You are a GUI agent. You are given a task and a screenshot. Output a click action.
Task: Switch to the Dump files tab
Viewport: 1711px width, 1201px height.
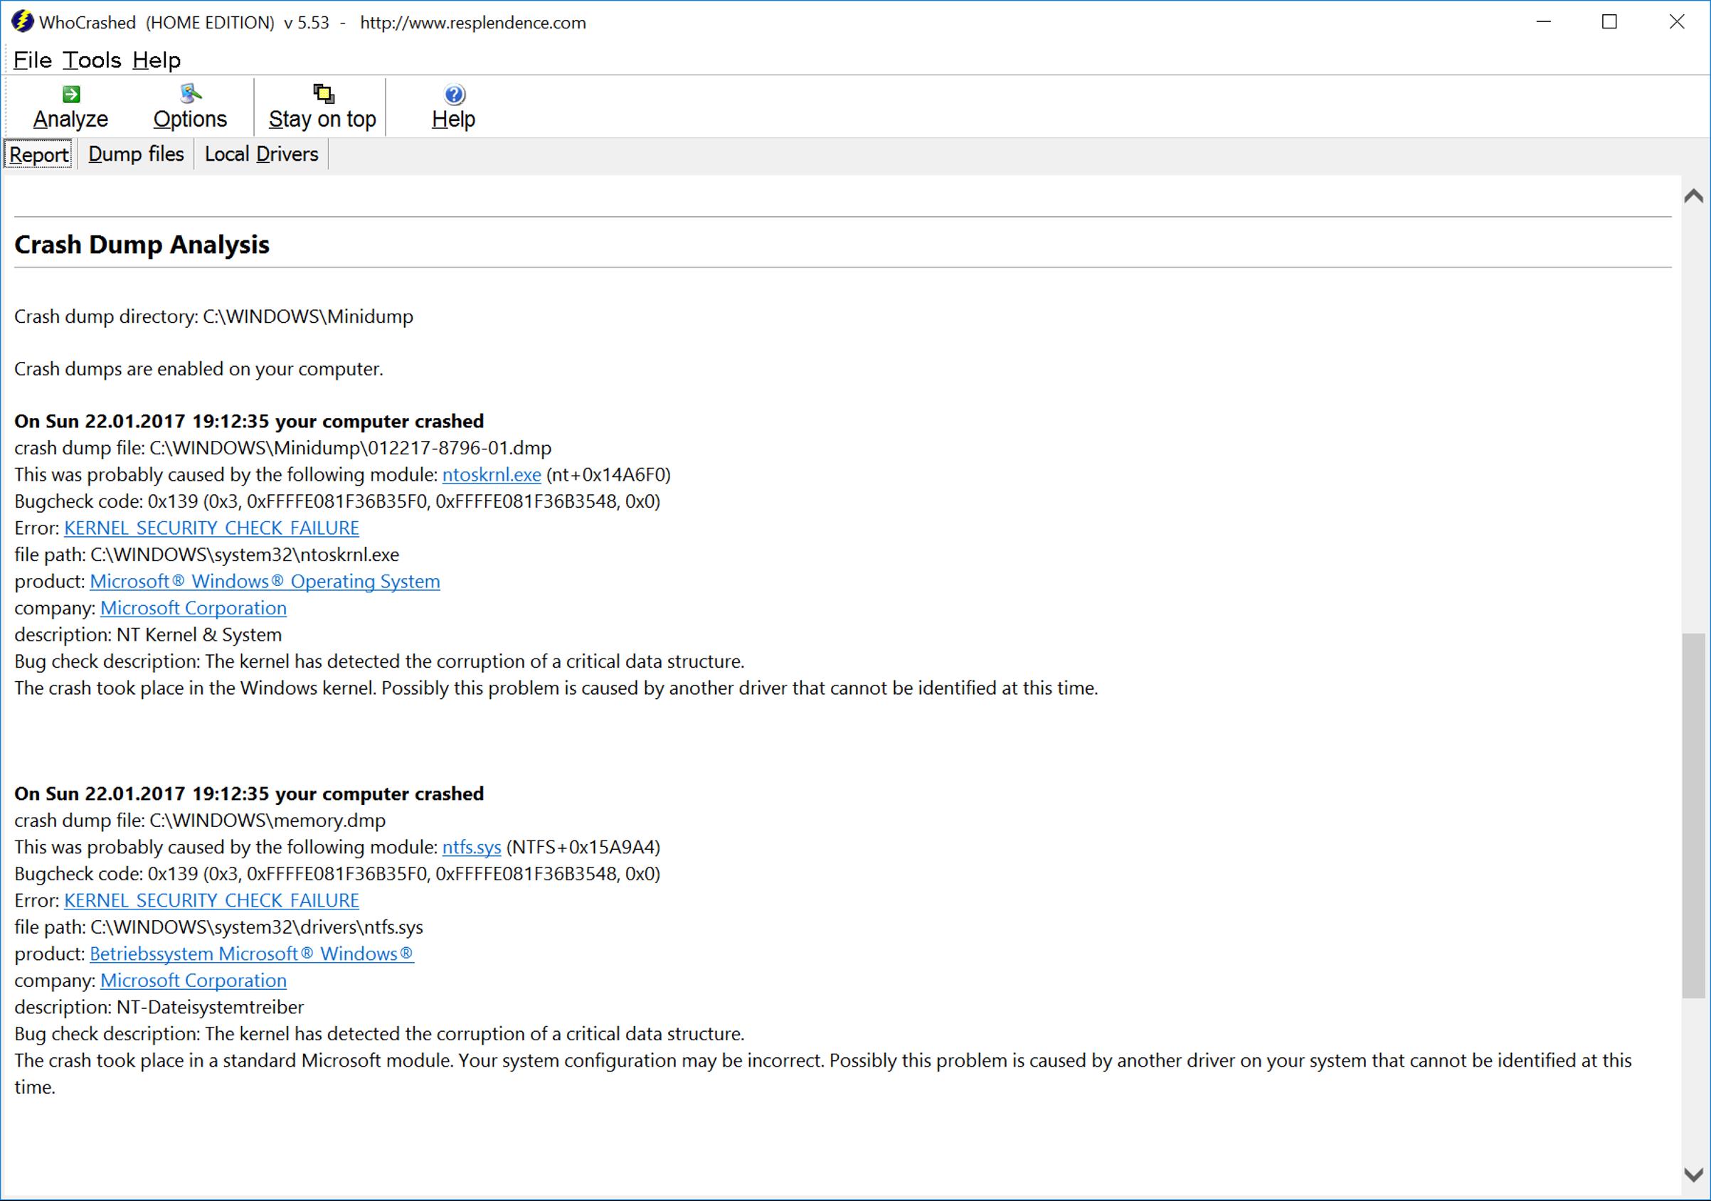click(x=136, y=154)
